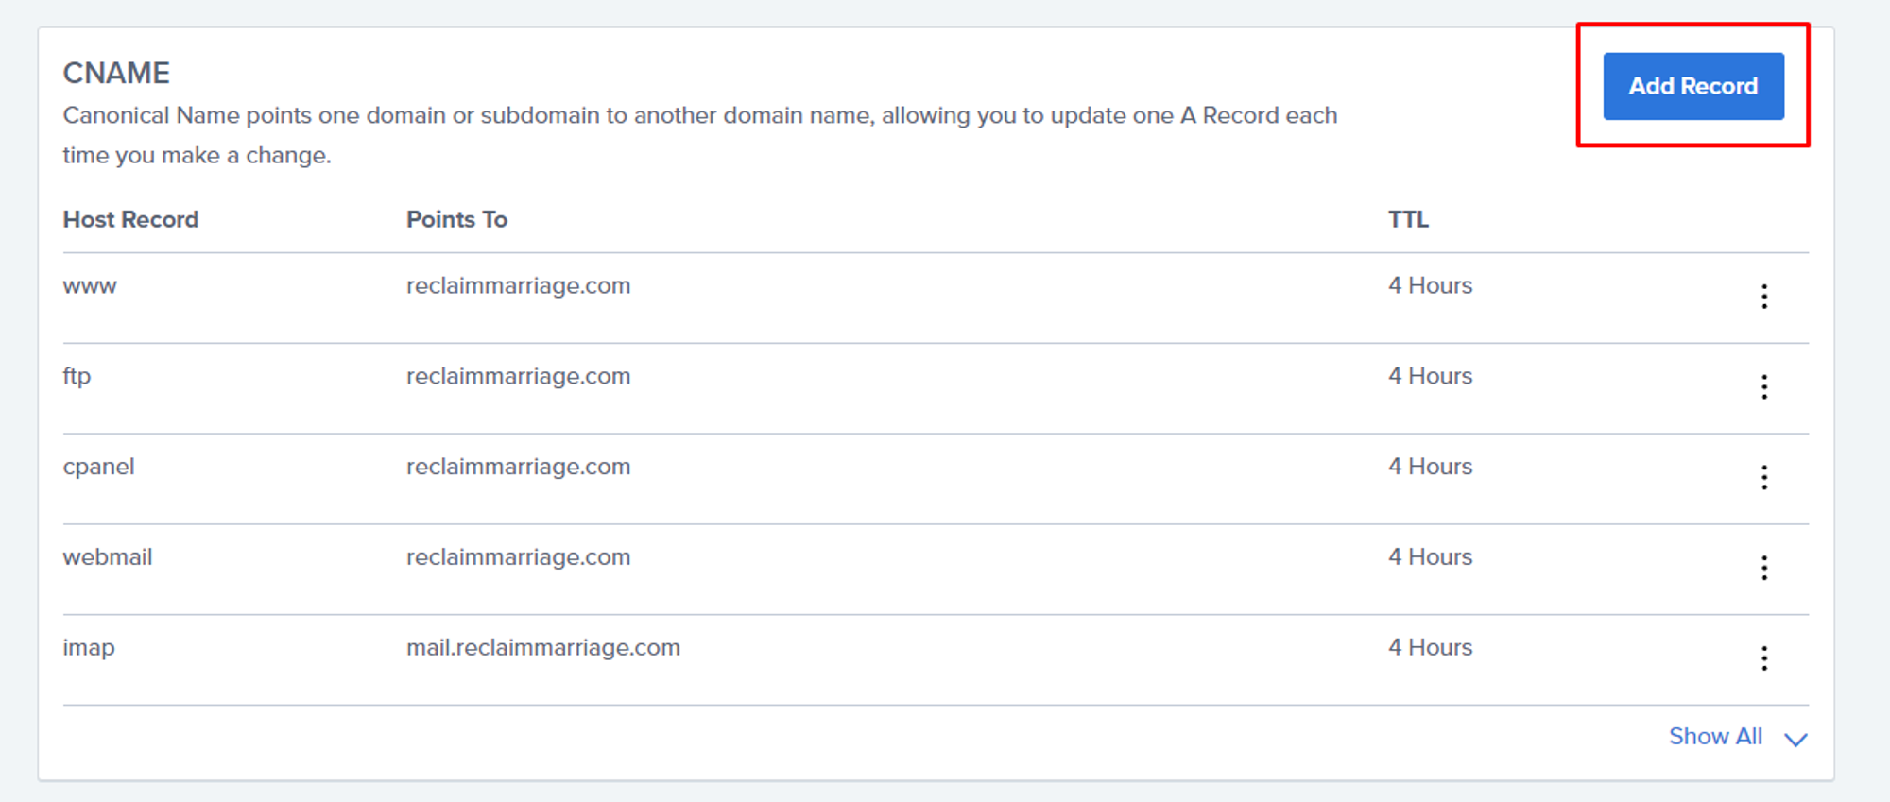The width and height of the screenshot is (1890, 802).
Task: Open the three-dot menu for www record
Action: click(1763, 297)
